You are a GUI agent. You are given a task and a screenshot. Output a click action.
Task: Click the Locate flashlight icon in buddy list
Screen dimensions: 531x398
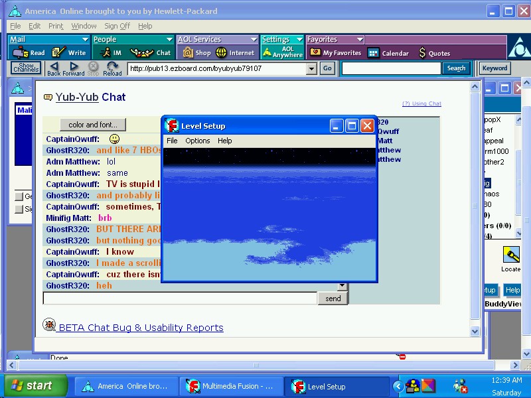pos(511,255)
